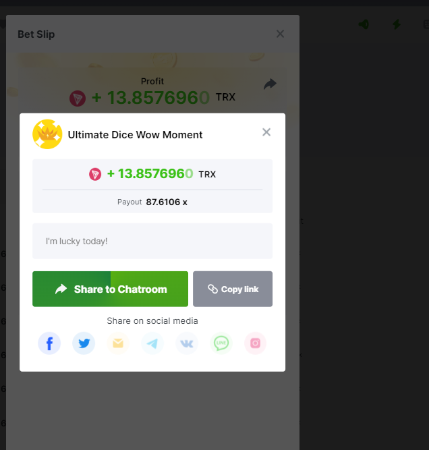The height and width of the screenshot is (450, 429).
Task: Close the Ultimate Dice Wow Moment dialog
Action: click(x=266, y=132)
